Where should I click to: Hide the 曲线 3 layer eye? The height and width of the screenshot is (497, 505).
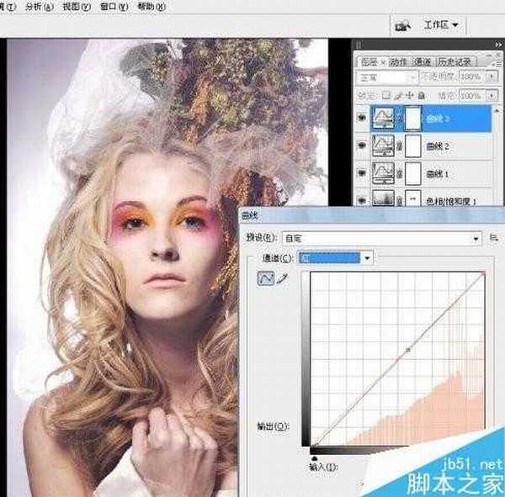(362, 118)
